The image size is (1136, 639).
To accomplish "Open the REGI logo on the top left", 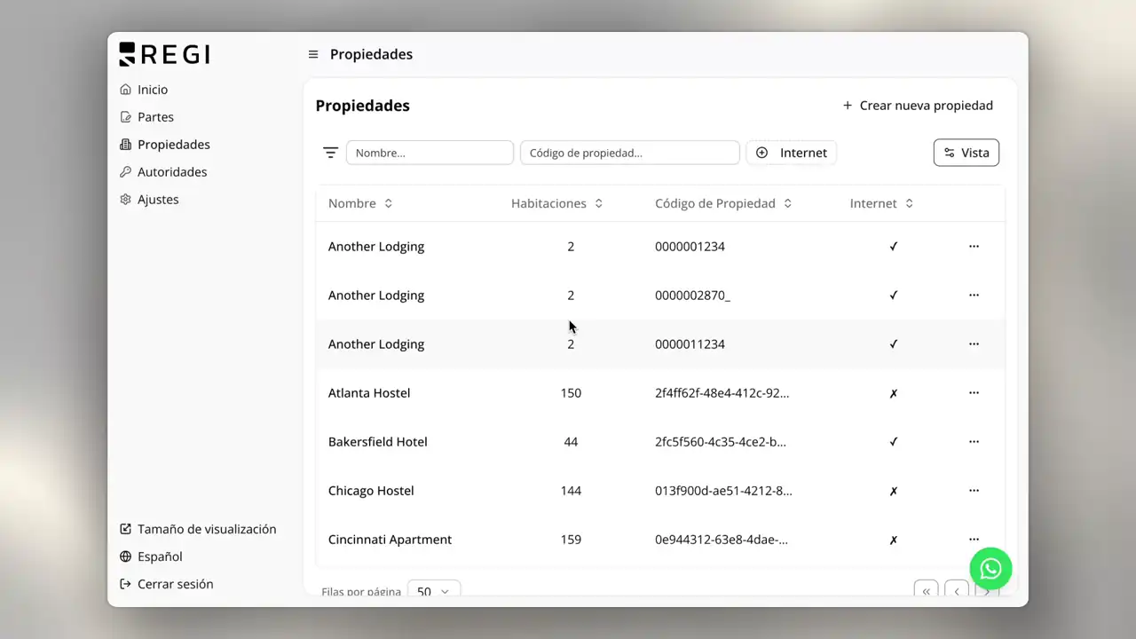I will pos(163,53).
